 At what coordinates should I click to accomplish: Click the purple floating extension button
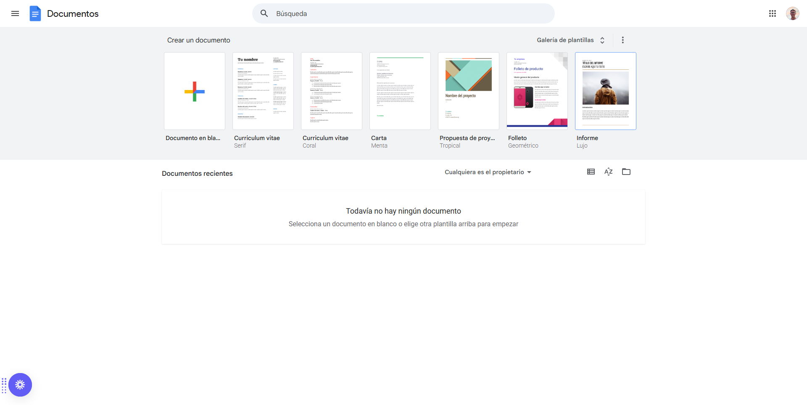20,384
